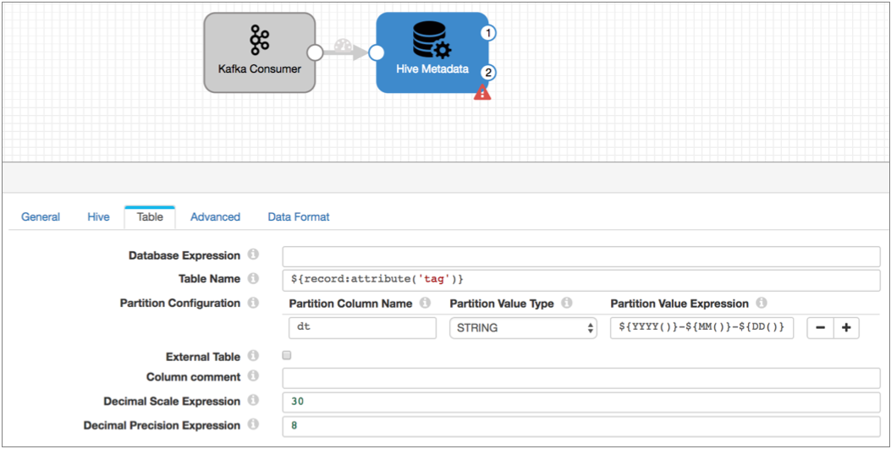Screen dimensions: 891x449
Task: Click the Partition Column Name field containing dt
Action: click(362, 328)
